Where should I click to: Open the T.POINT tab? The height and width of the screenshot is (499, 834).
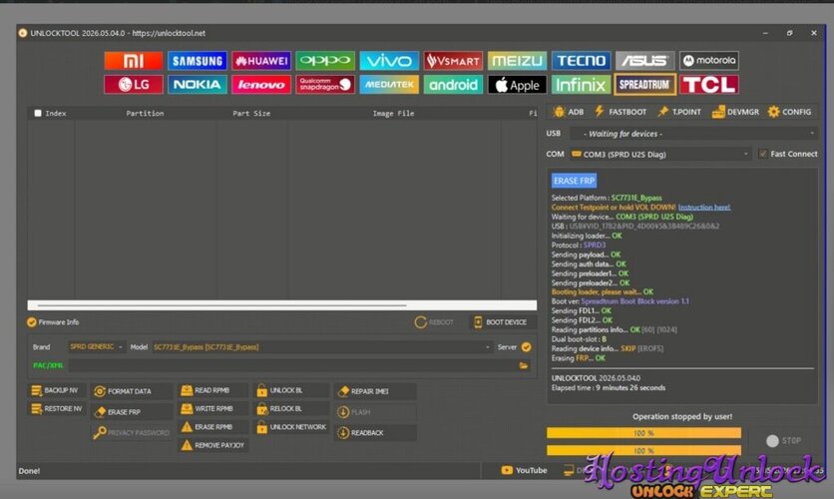point(679,112)
